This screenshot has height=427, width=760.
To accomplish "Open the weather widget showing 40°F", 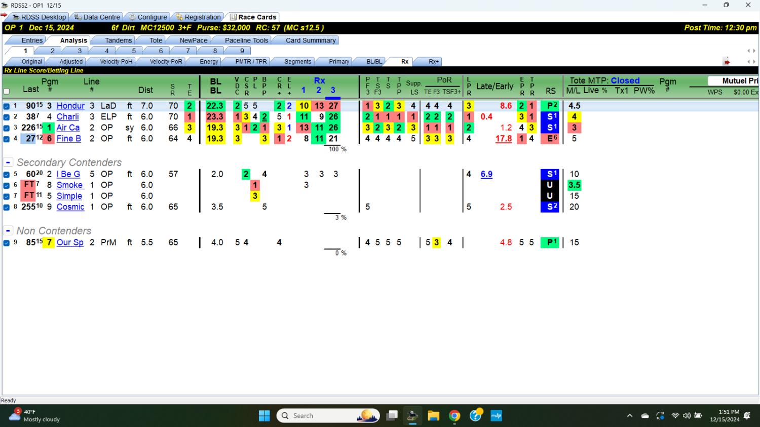I will 34,415.
